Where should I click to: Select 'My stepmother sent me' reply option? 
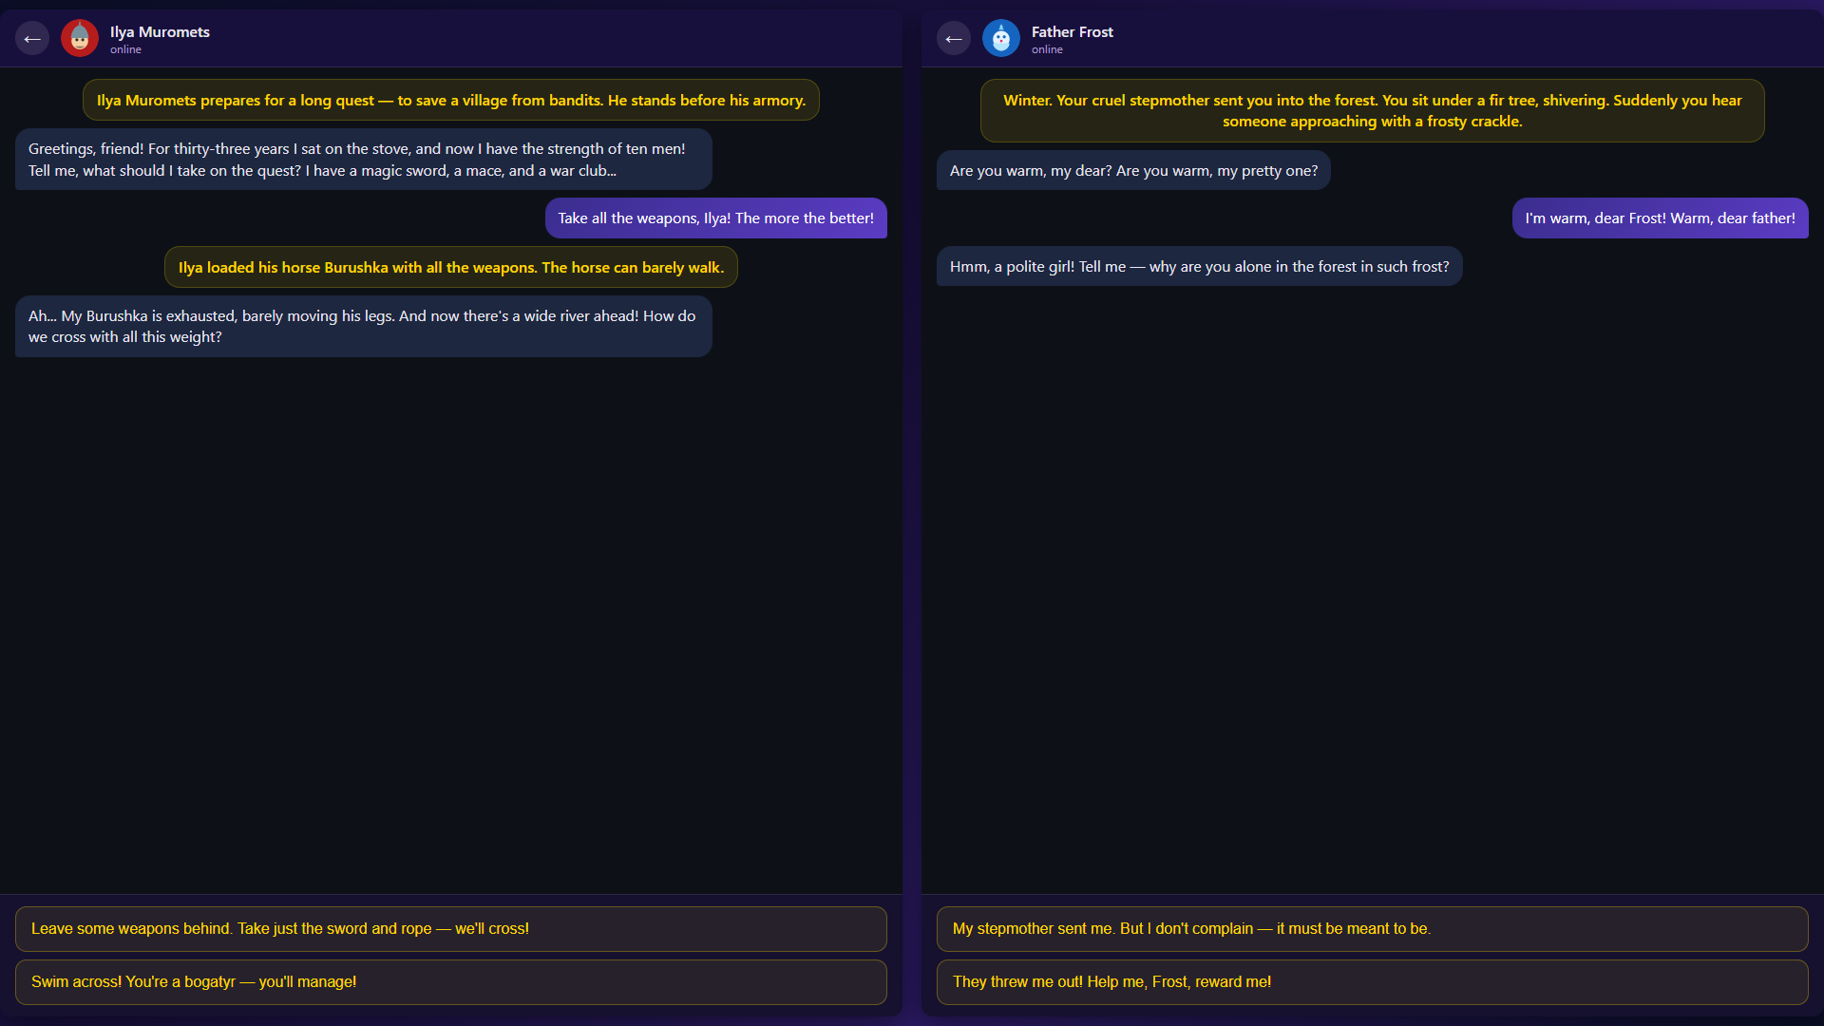[1372, 928]
